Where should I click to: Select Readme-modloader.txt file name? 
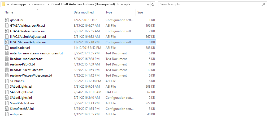[x=26, y=59]
